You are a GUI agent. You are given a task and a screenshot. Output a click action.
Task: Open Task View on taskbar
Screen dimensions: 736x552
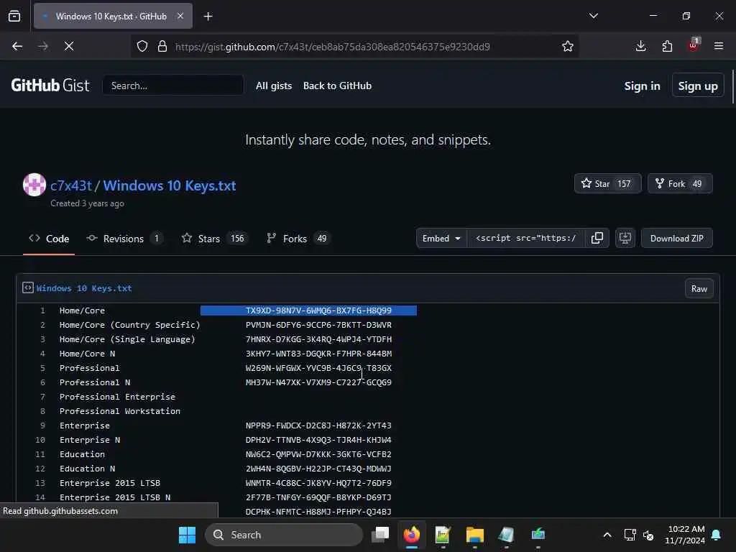pyautogui.click(x=380, y=535)
